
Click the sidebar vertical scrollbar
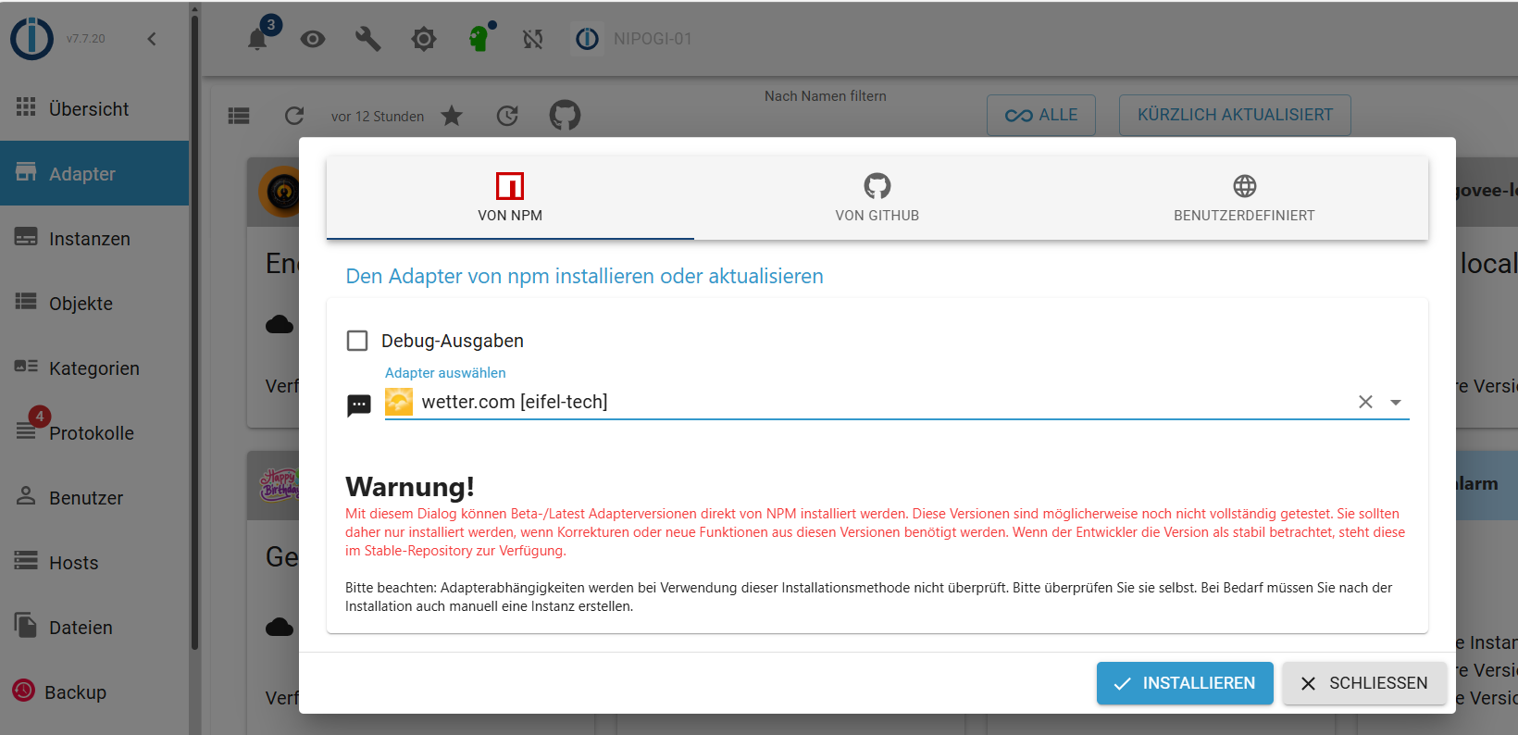click(x=194, y=333)
